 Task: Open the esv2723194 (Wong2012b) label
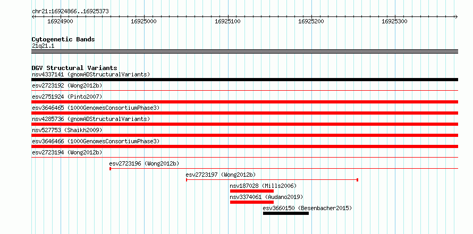pos(67,152)
